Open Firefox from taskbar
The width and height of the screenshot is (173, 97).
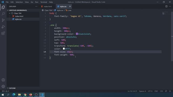click(x=31, y=95)
